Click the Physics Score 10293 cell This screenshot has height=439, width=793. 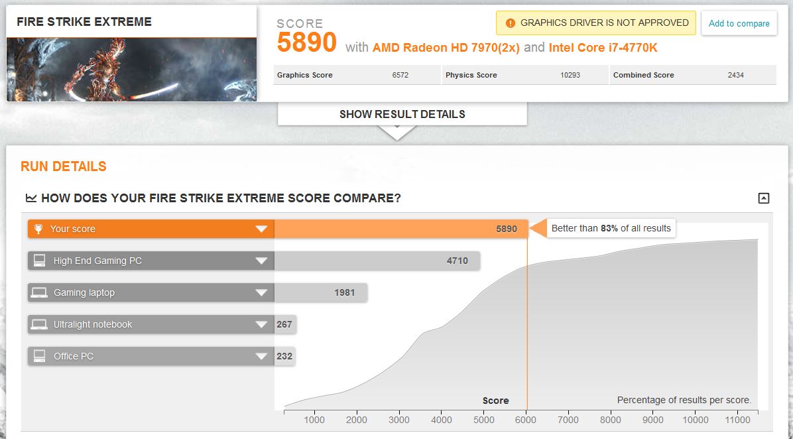click(526, 75)
